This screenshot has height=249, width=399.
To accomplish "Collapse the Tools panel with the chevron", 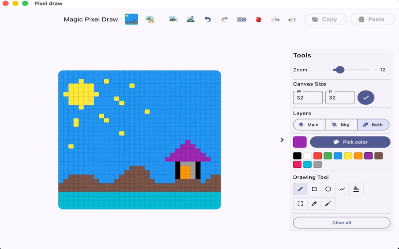I will pyautogui.click(x=282, y=140).
